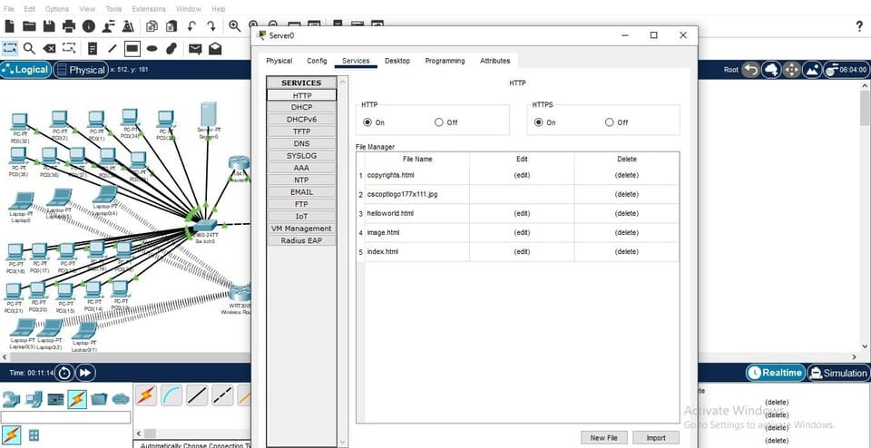Open the Extensions menu
The width and height of the screenshot is (871, 448).
[x=149, y=9]
